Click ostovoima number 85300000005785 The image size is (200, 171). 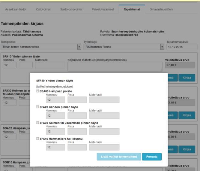tap(127, 35)
